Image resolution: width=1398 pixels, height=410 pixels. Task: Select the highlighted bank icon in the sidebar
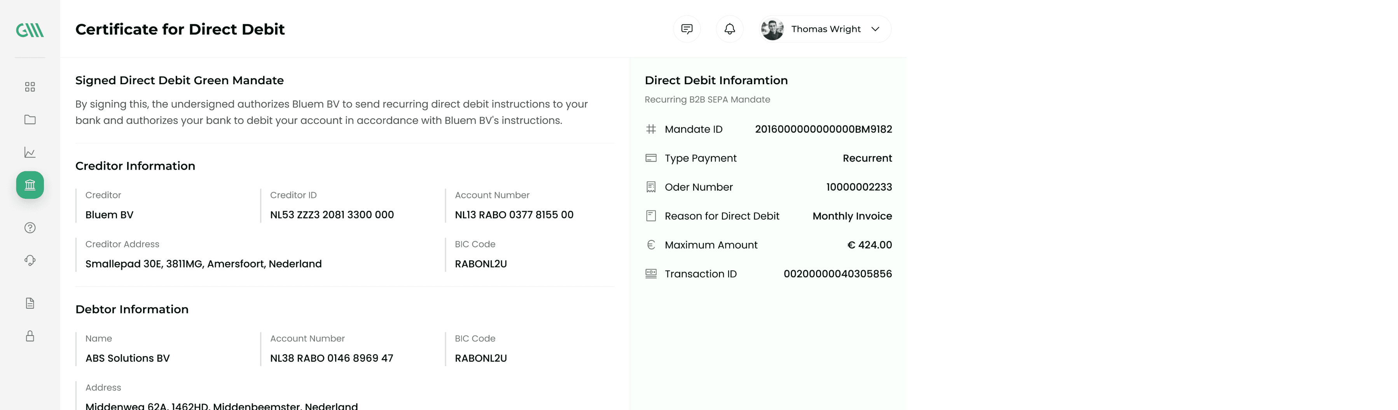pyautogui.click(x=30, y=185)
